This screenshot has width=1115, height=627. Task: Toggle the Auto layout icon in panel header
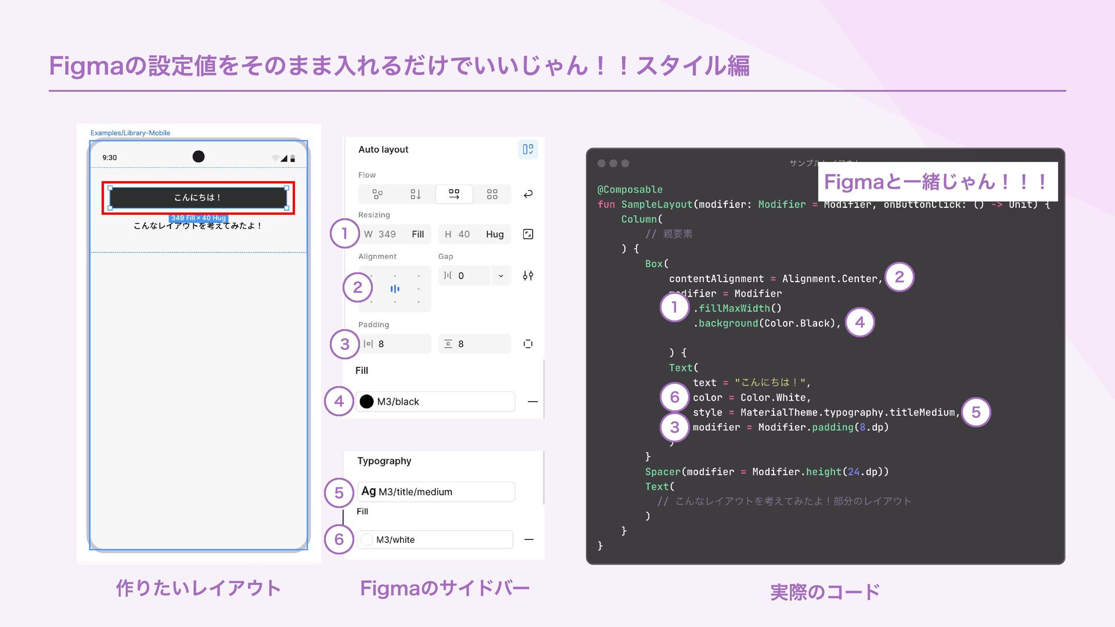tap(527, 149)
